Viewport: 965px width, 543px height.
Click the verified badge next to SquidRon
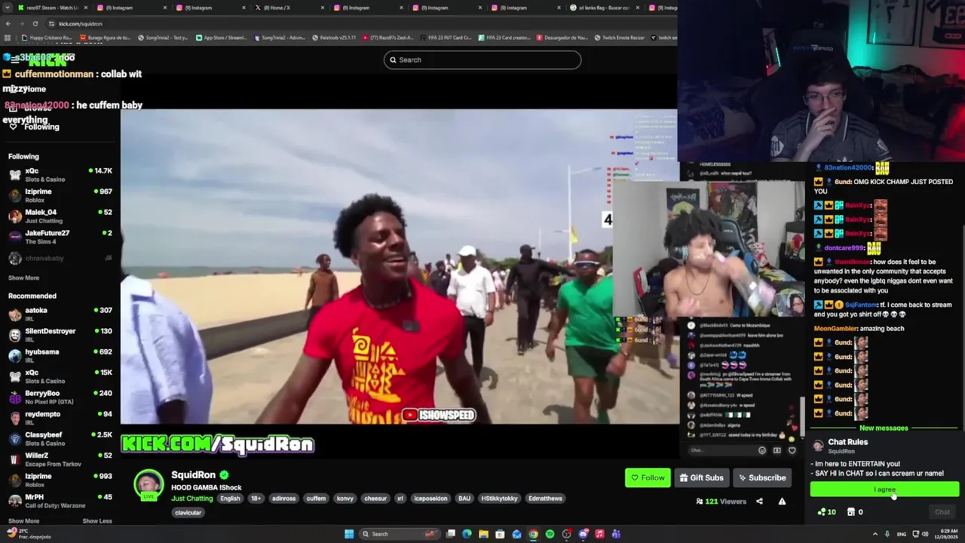(224, 475)
